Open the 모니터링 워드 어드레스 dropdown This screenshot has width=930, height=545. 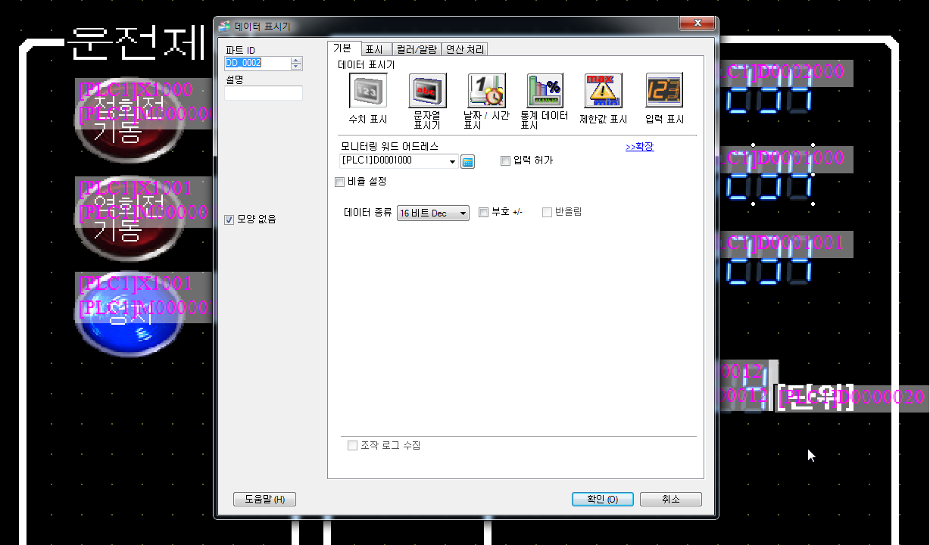pyautogui.click(x=453, y=161)
